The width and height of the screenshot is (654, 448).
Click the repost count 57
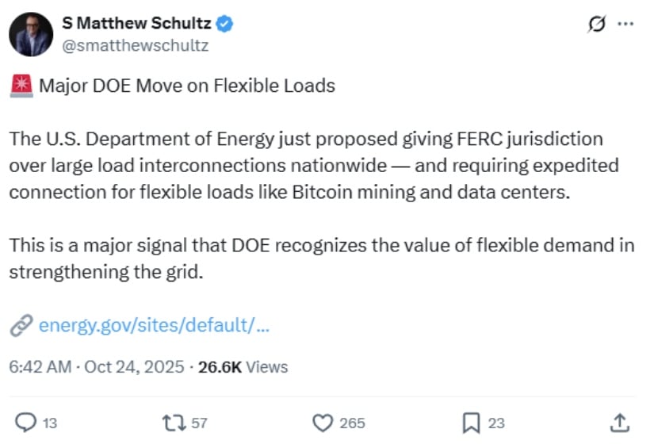[199, 423]
